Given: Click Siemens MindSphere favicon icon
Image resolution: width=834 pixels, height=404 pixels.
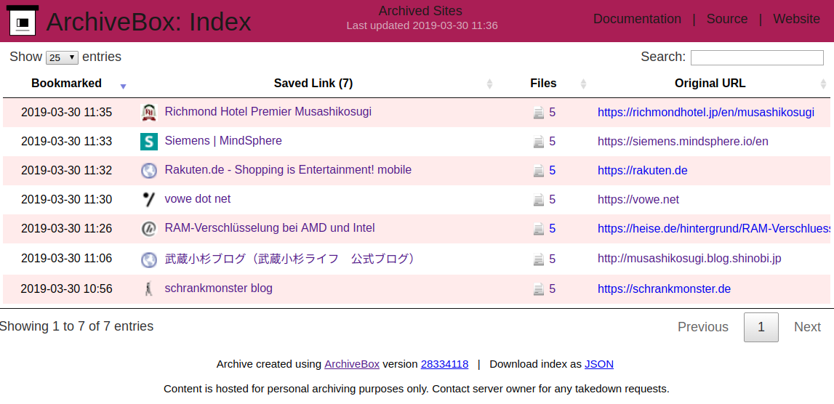Looking at the screenshot, I should (x=149, y=142).
